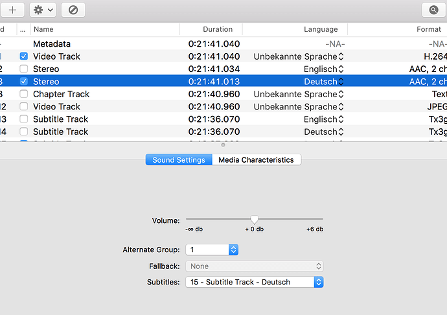Open the gear actions menu

coord(43,10)
